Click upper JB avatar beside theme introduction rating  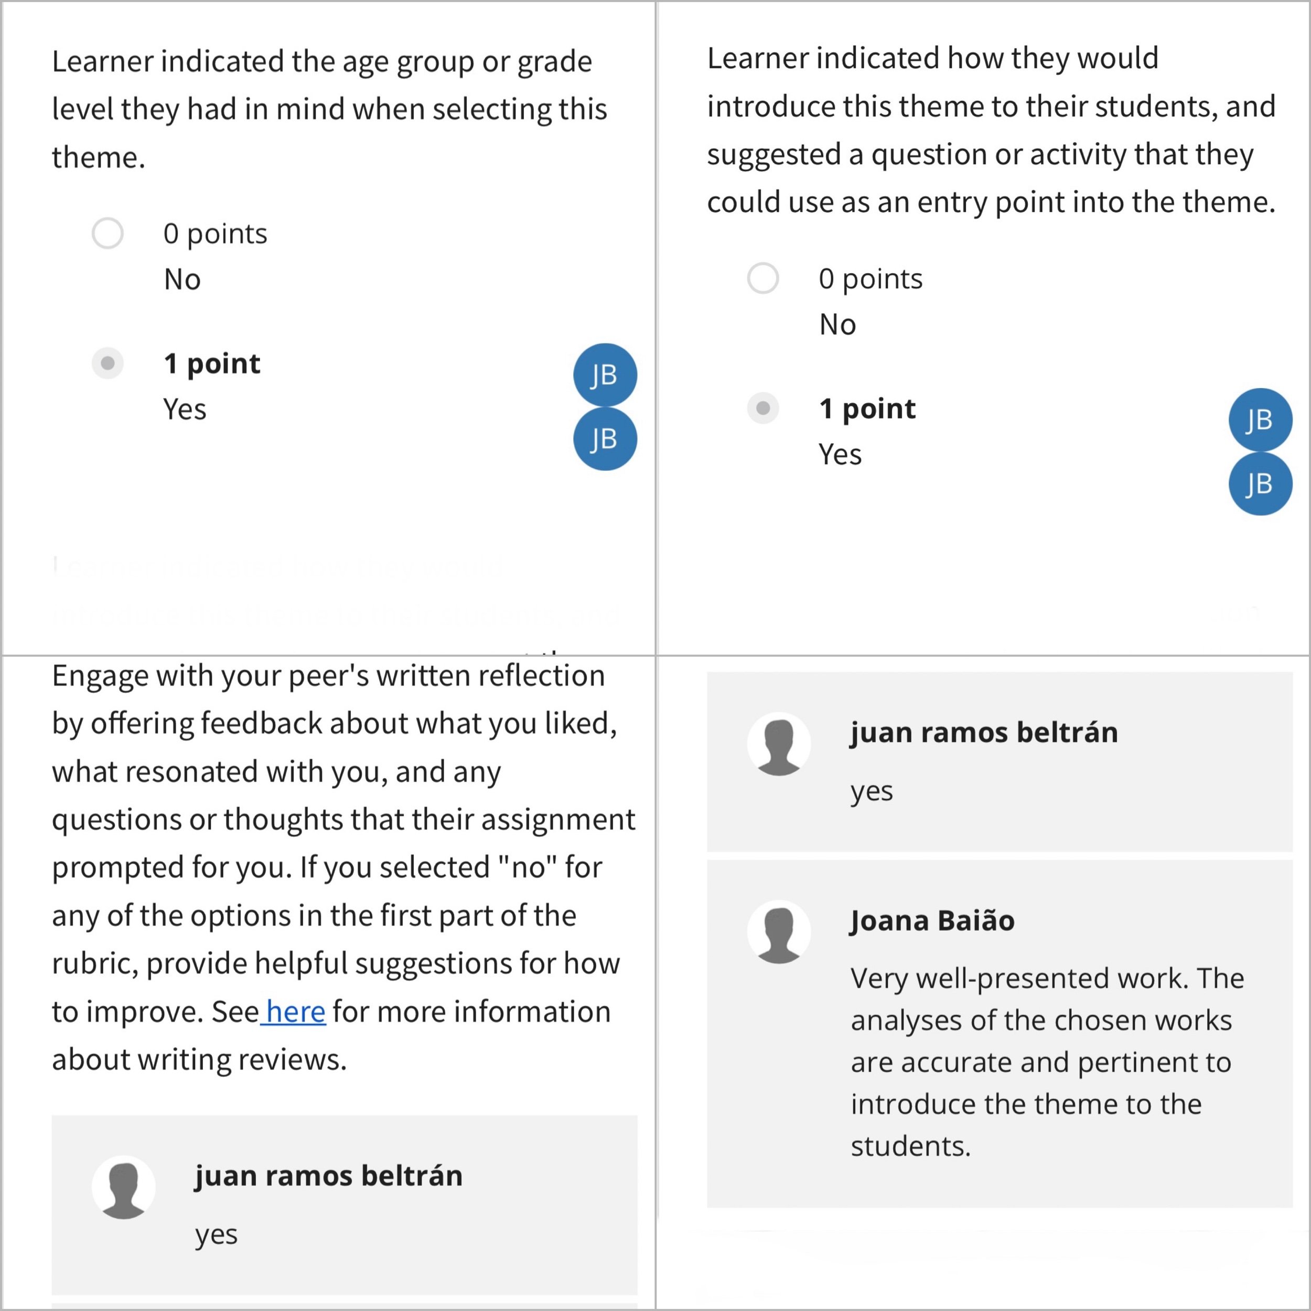(x=1260, y=420)
